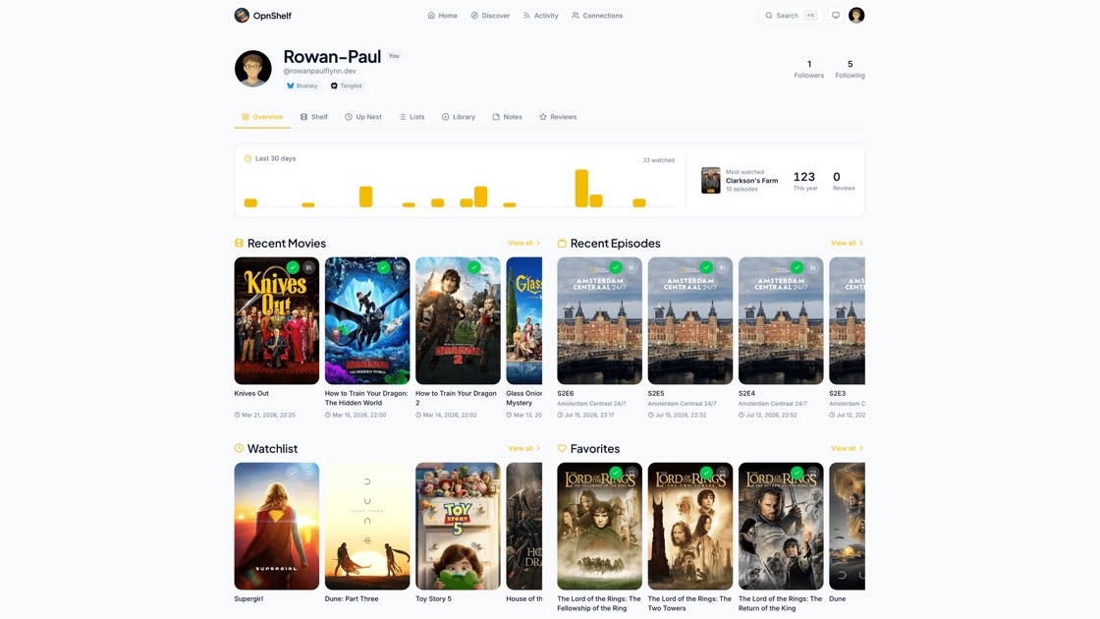Open list options on Fellowship of the Ring poster
The width and height of the screenshot is (1100, 619).
pyautogui.click(x=632, y=473)
